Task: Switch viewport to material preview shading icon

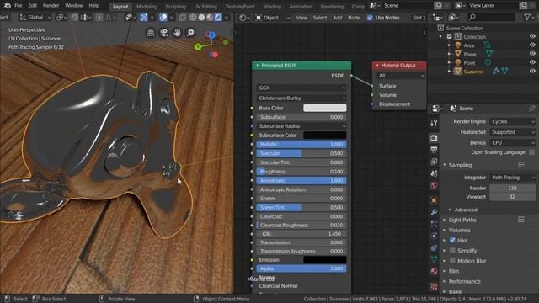Action: click(x=210, y=18)
